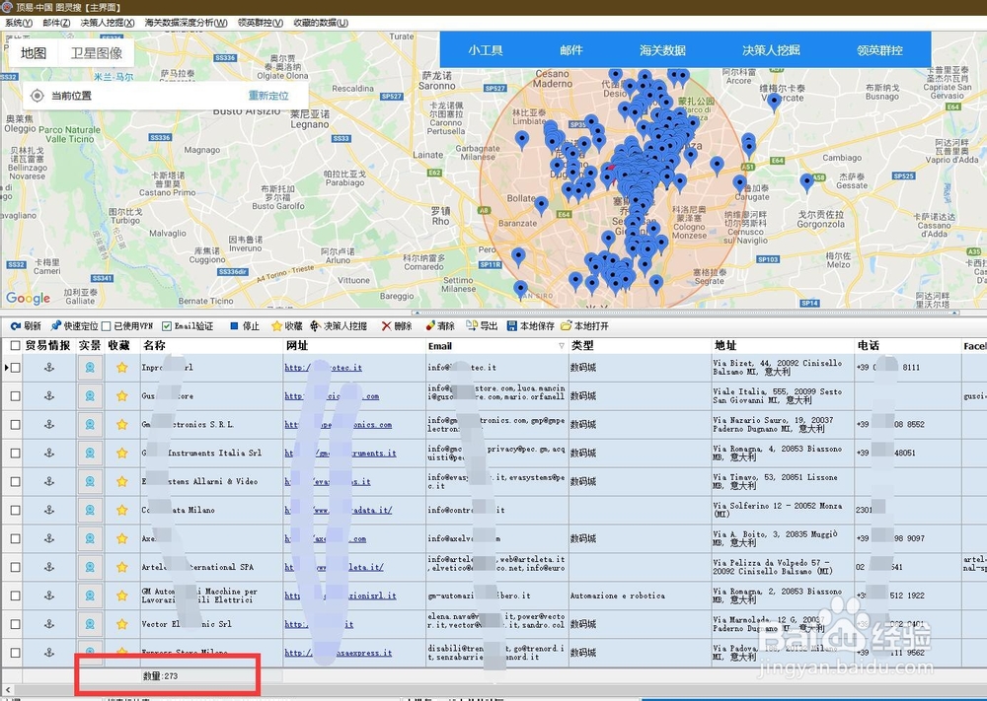Select checkbox for Vector Srl row
The height and width of the screenshot is (701, 987).
pos(15,624)
